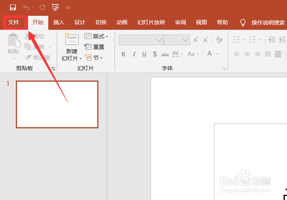The height and width of the screenshot is (200, 287).
Task: Toggle center text alignment
Action: point(247,54)
